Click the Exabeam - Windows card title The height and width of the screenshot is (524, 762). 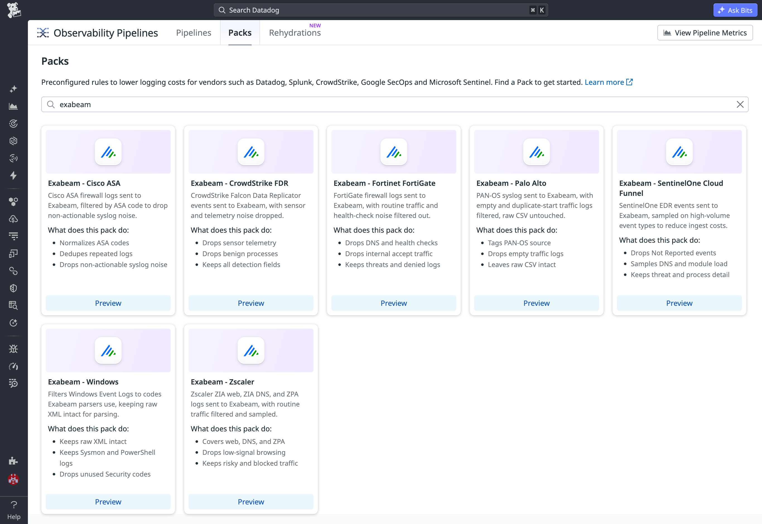(83, 382)
